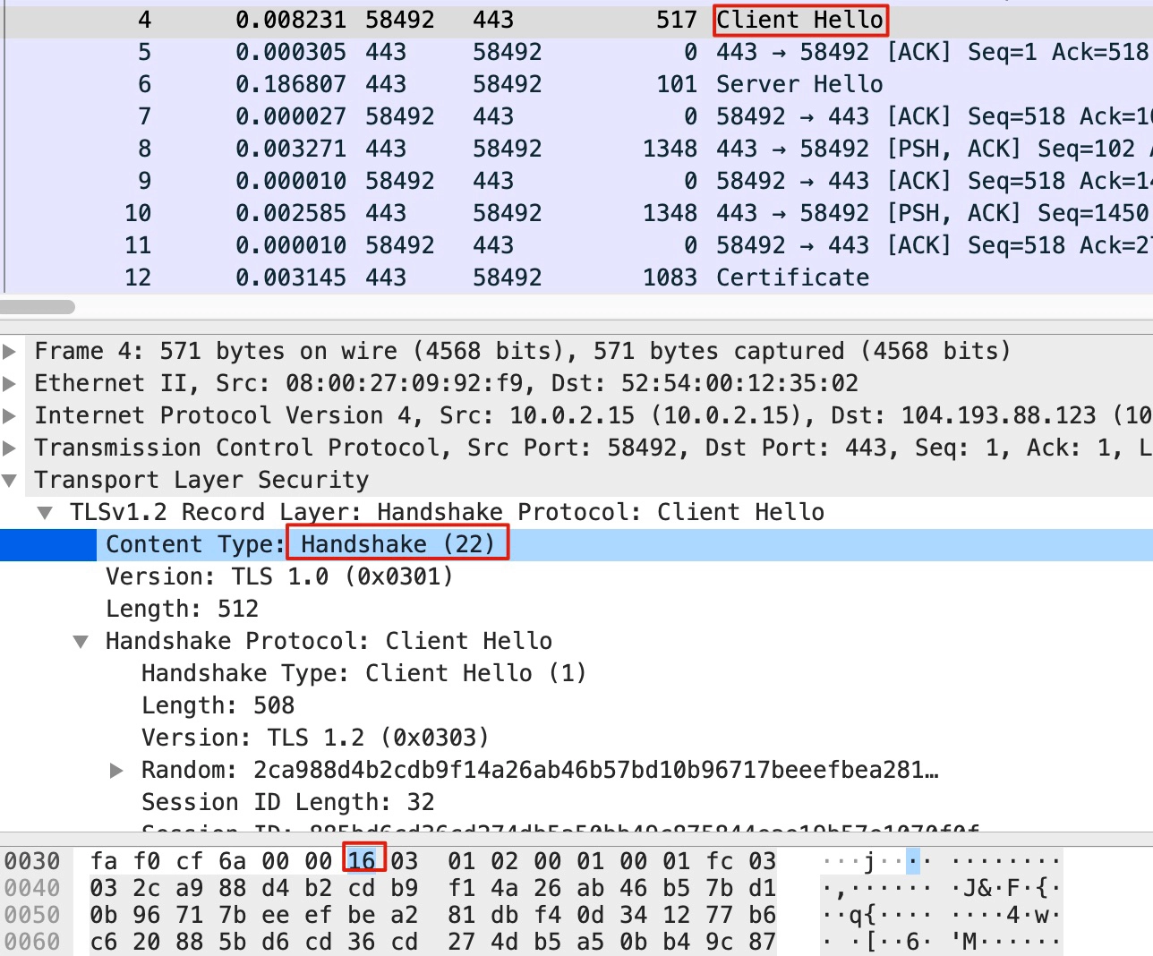Image resolution: width=1153 pixels, height=956 pixels.
Task: Click hex offset 0050 row label
Action: (x=32, y=915)
